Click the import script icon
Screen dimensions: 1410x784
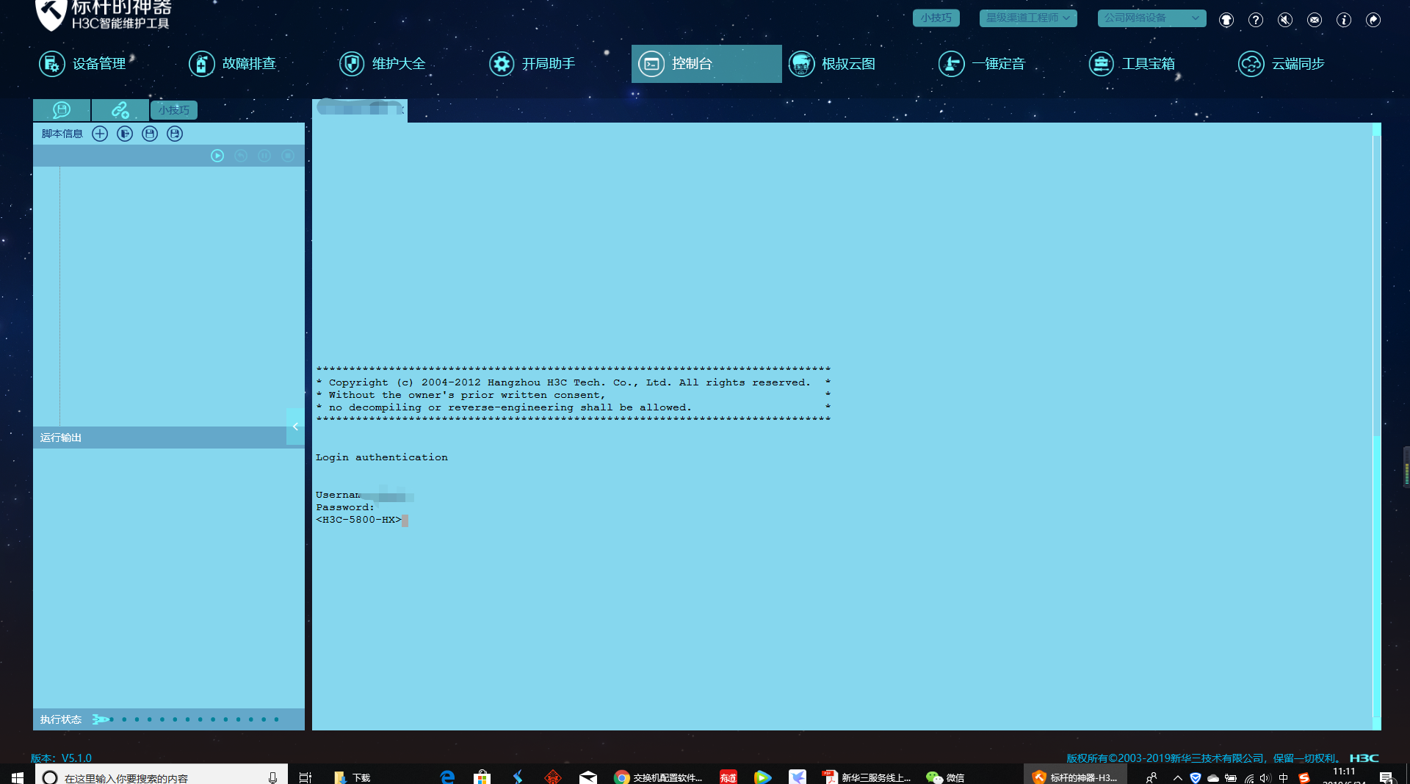click(x=125, y=134)
